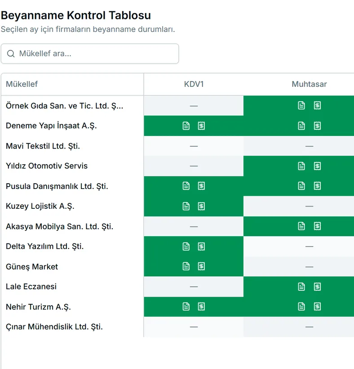Open Muhtasar receipt icon for Pusula Danışmanlık
The image size is (354, 369).
click(x=317, y=186)
